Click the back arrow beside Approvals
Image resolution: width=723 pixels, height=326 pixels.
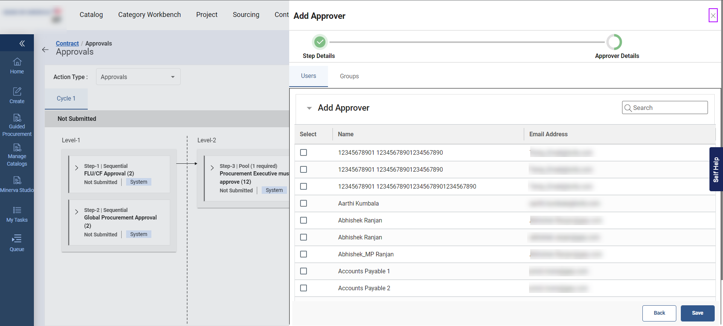(x=46, y=50)
